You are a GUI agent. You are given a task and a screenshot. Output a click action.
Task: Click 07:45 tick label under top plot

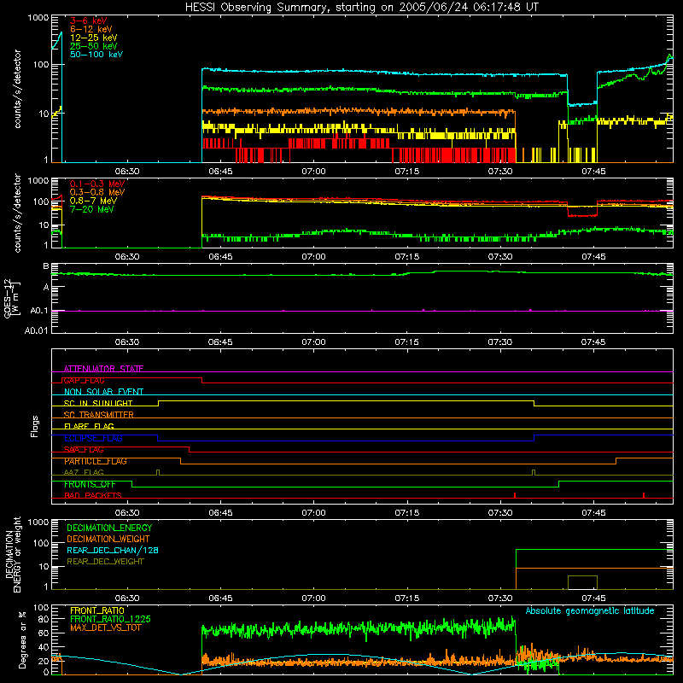pos(593,172)
